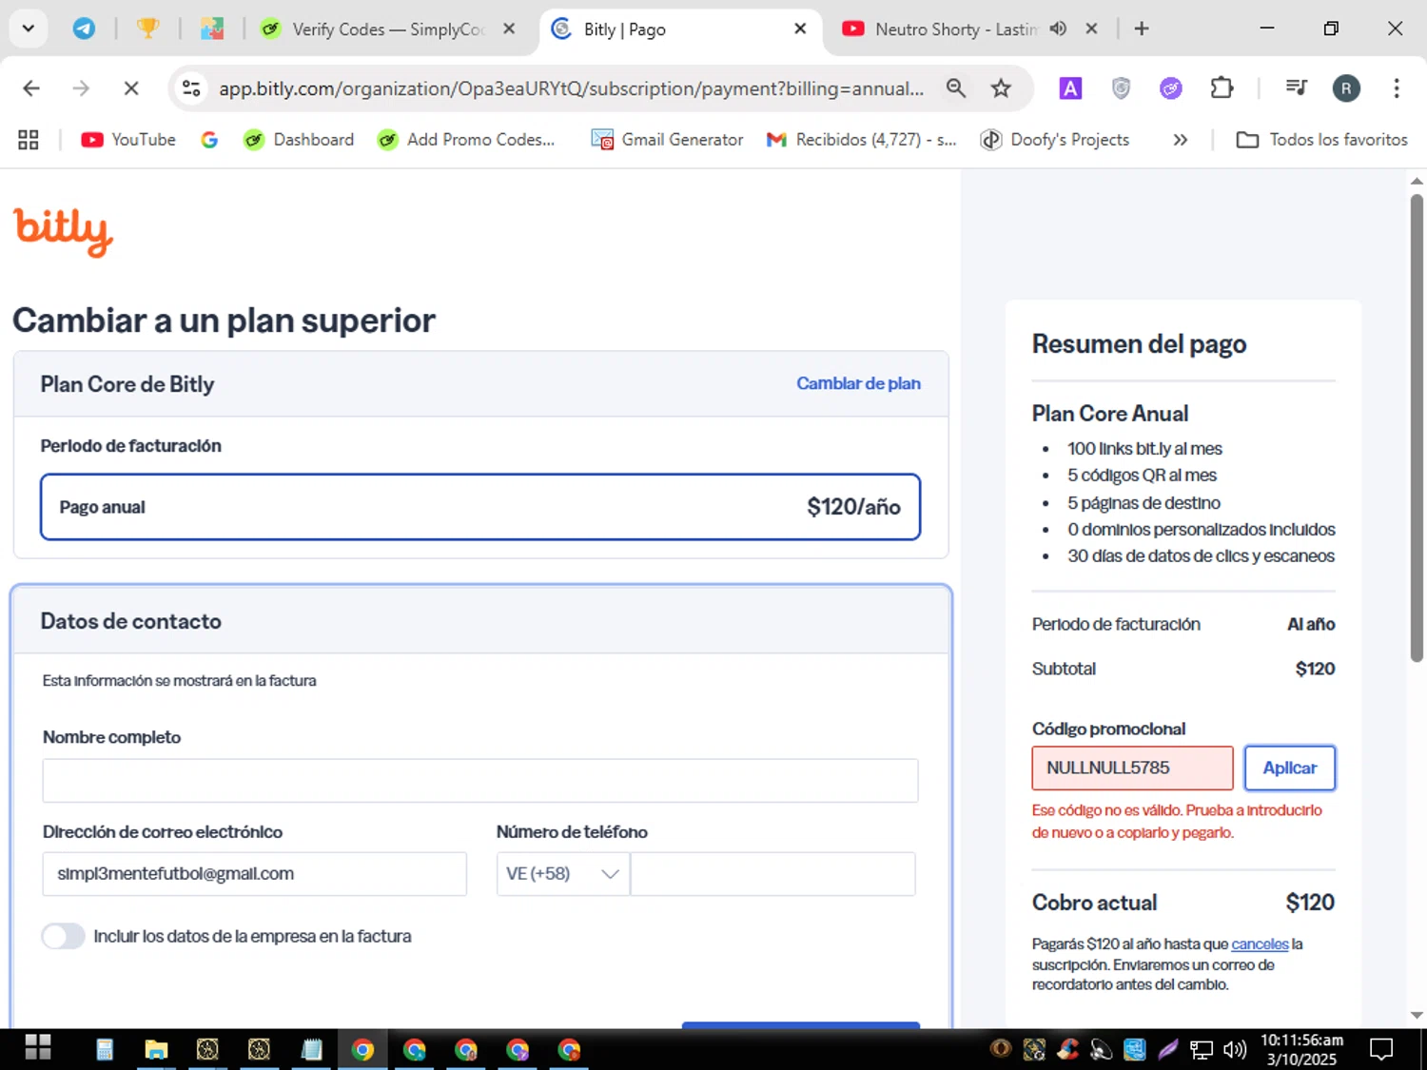Click the promo code field NULLNULL5785
Image resolution: width=1427 pixels, height=1070 pixels.
coord(1132,768)
